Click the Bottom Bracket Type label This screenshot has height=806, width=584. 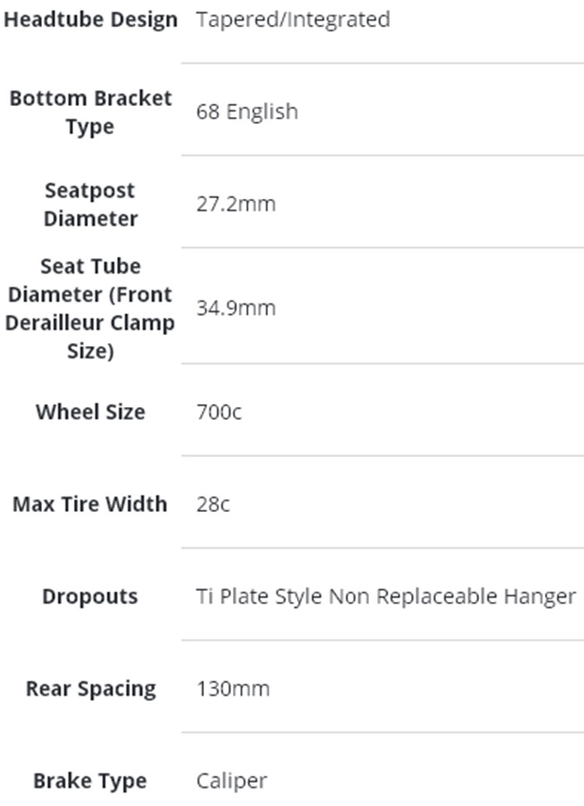pos(90,112)
